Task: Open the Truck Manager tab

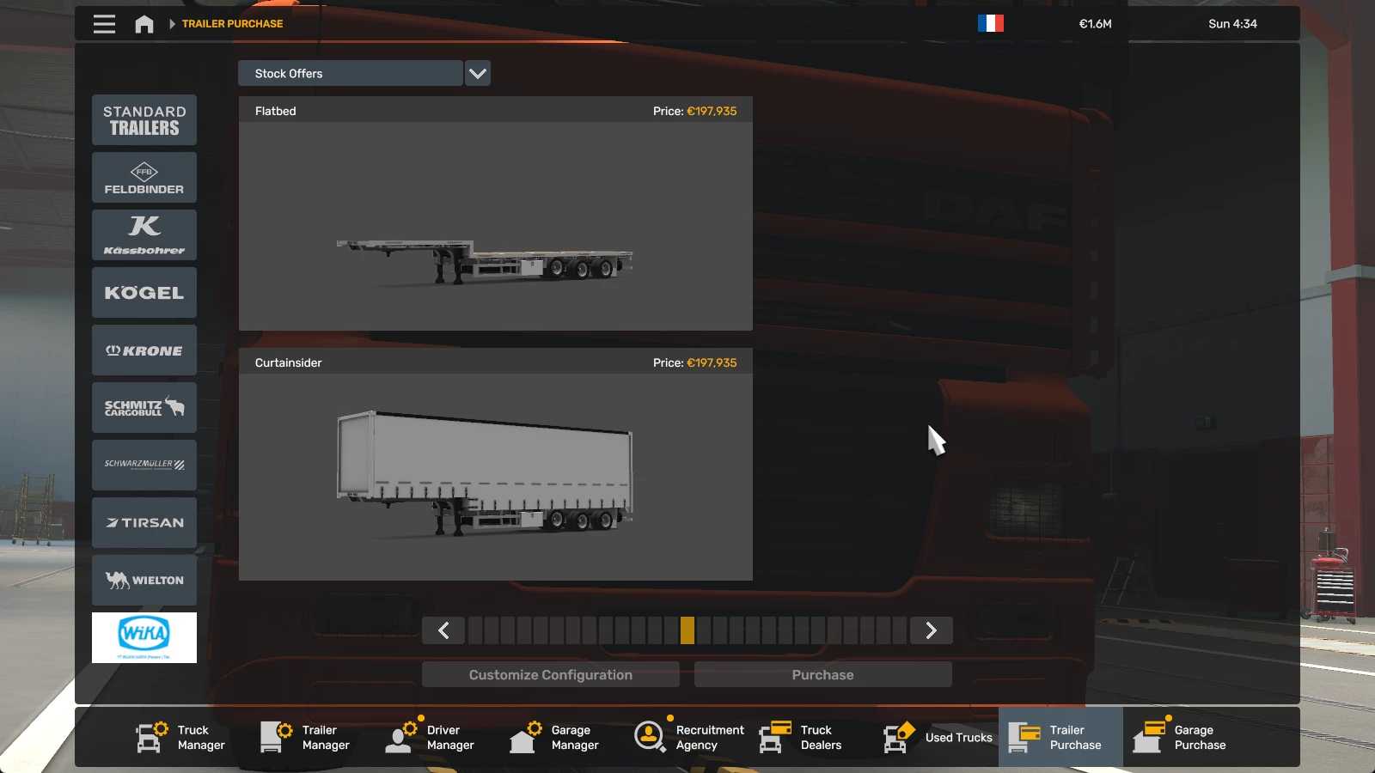Action: click(x=181, y=737)
